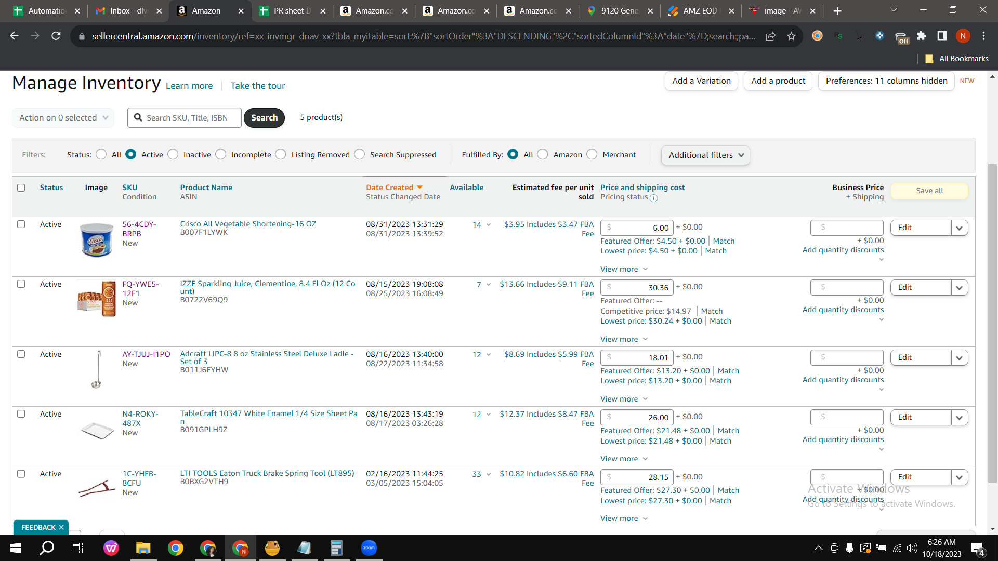
Task: Switch to the image - AW tab
Action: click(x=783, y=11)
